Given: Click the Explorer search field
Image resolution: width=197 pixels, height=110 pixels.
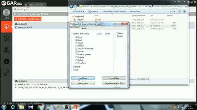Looking at the screenshot, I should (170, 7).
